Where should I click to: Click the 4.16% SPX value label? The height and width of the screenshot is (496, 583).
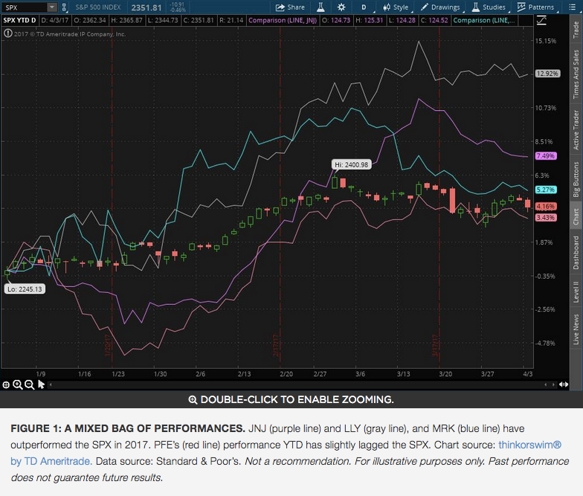pyautogui.click(x=546, y=206)
